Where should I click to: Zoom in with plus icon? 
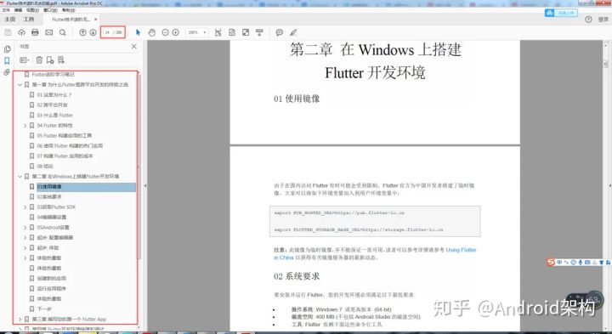point(176,33)
